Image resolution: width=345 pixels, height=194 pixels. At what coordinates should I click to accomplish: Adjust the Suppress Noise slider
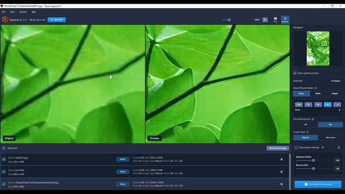pyautogui.click(x=313, y=161)
